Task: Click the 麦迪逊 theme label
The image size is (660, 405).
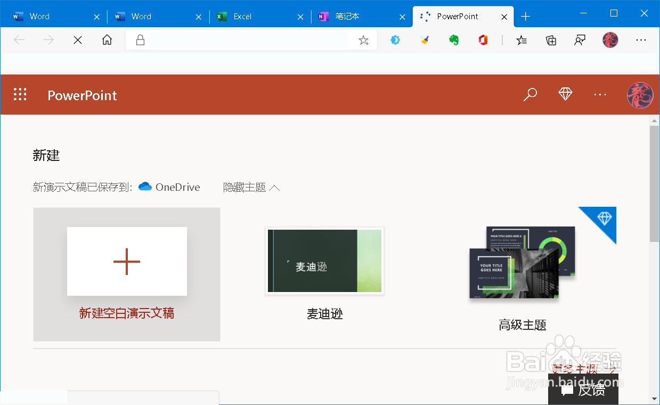Action: coord(324,314)
